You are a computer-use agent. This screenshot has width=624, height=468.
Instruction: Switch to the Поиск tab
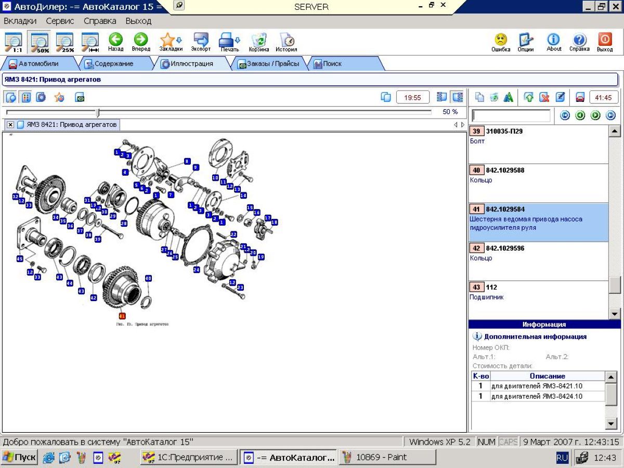(x=333, y=64)
